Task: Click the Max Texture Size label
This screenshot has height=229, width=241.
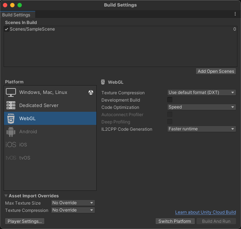Action: click(23, 203)
